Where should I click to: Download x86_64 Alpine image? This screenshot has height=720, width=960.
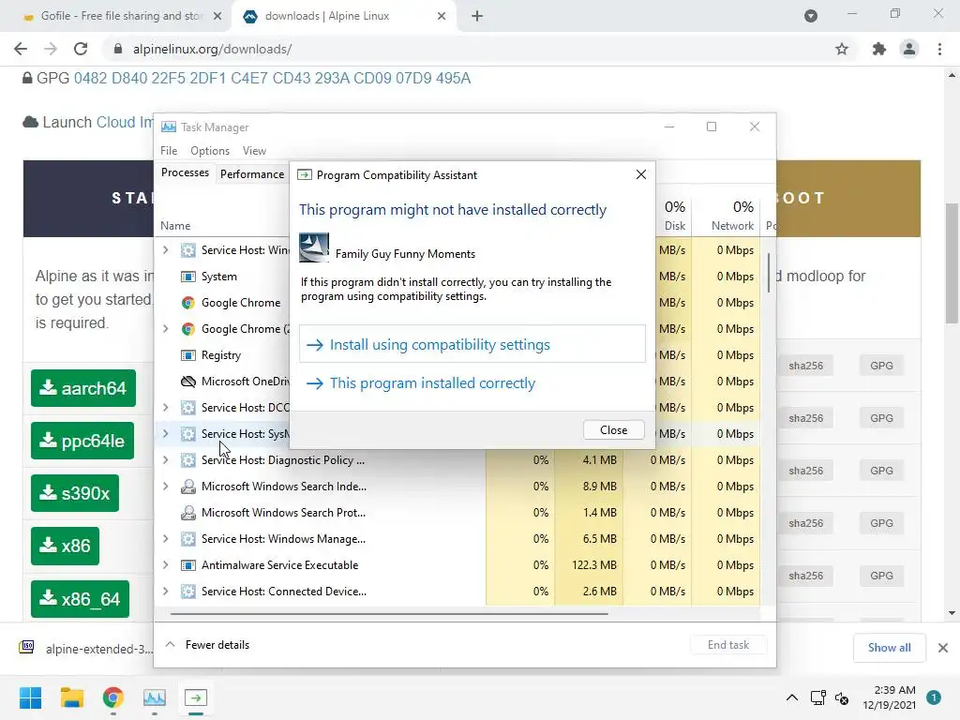(81, 599)
